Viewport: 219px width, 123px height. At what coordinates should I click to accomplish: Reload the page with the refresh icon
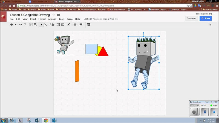click(10, 5)
